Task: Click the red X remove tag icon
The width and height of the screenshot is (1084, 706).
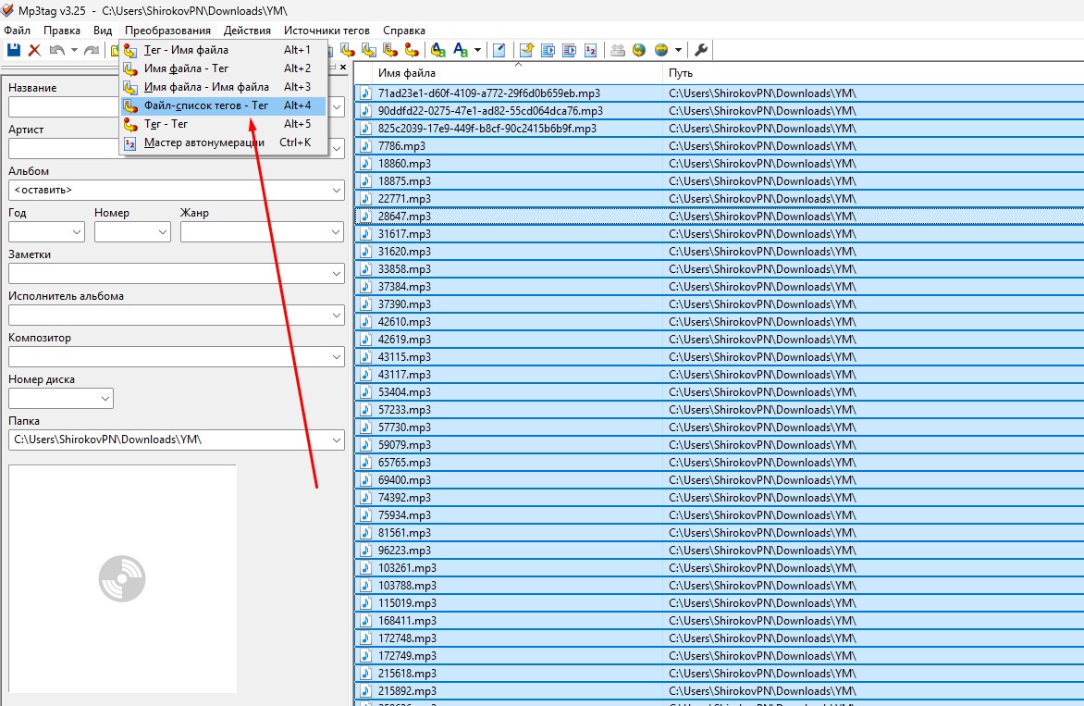Action: pyautogui.click(x=34, y=50)
